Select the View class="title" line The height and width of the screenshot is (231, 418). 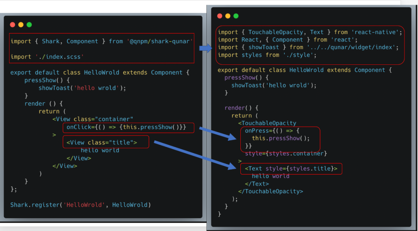(x=102, y=143)
